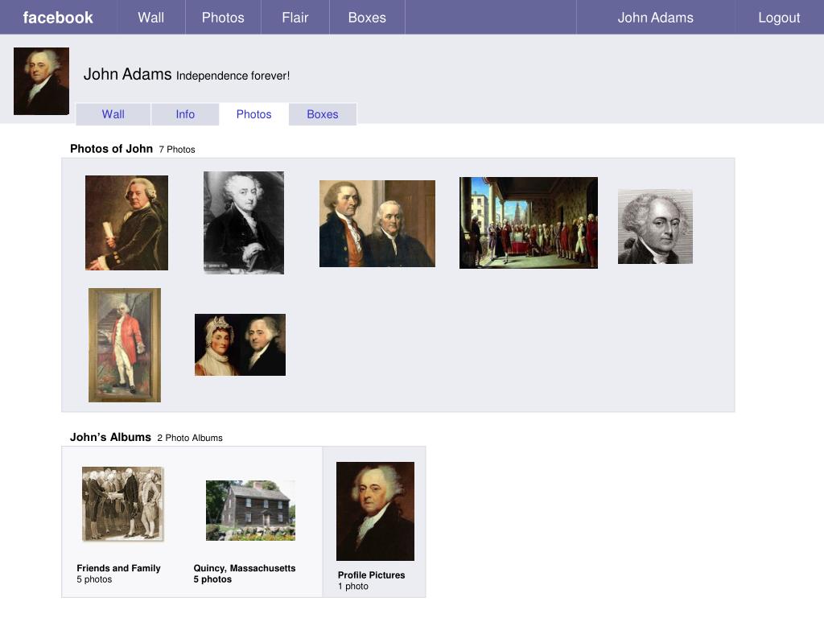Image resolution: width=824 pixels, height=618 pixels.
Task: Click John Adams' profile picture in header
Action: tap(42, 81)
